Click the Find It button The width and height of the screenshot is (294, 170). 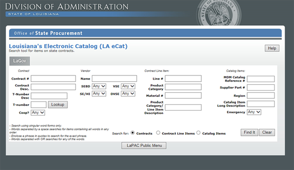pyautogui.click(x=249, y=132)
